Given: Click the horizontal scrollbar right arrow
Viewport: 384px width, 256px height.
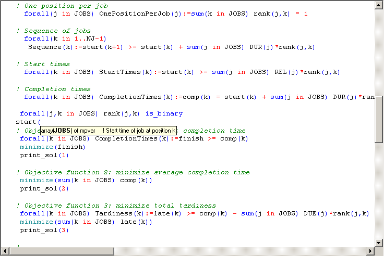Looking at the screenshot, I should click(x=370, y=251).
